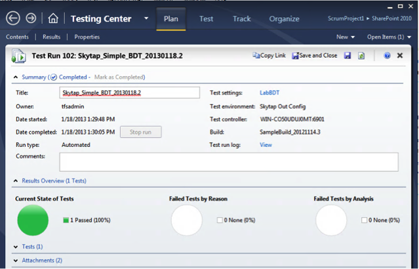Switch to the Track tab
This screenshot has width=419, height=269.
point(242,19)
